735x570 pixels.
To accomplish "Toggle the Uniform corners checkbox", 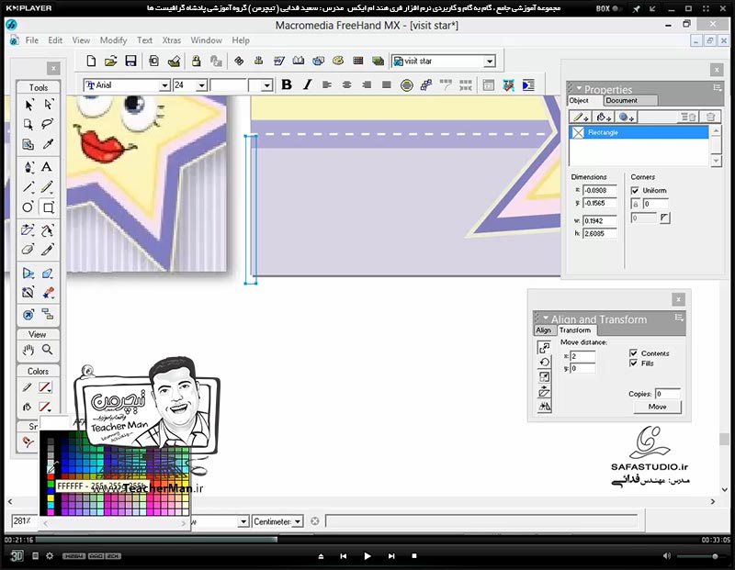I will tap(635, 191).
